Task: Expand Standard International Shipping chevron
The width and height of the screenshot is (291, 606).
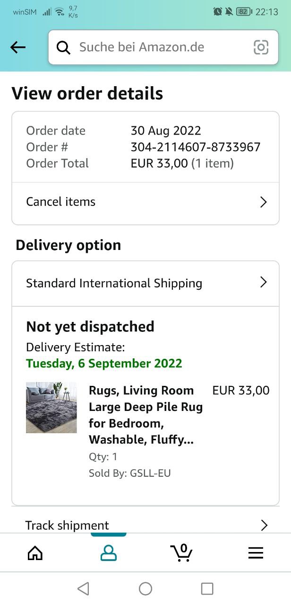Action: (x=264, y=283)
